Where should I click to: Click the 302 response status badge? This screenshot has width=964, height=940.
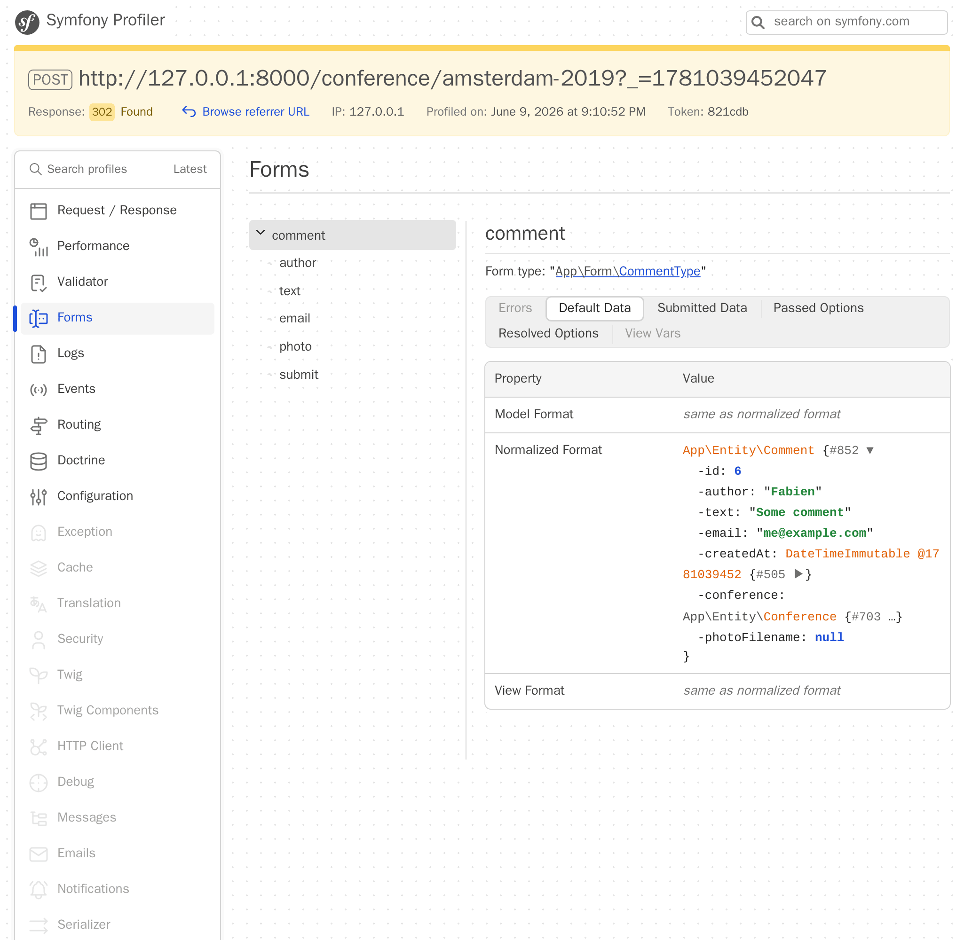102,111
